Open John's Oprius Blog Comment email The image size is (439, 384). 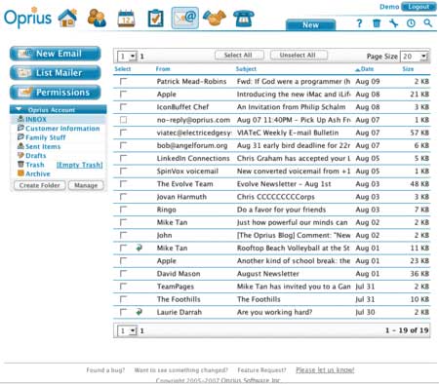point(294,235)
